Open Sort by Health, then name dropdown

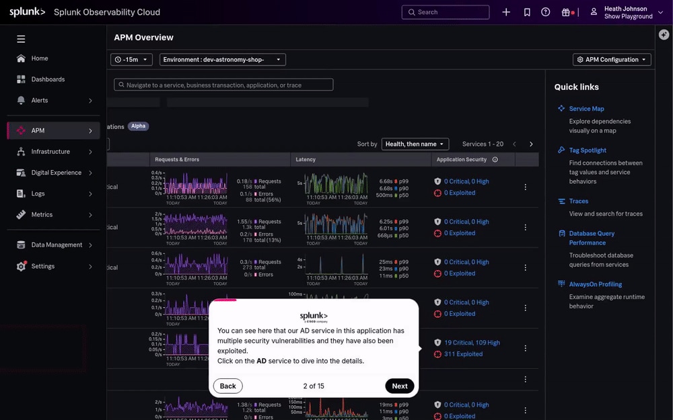pyautogui.click(x=415, y=144)
